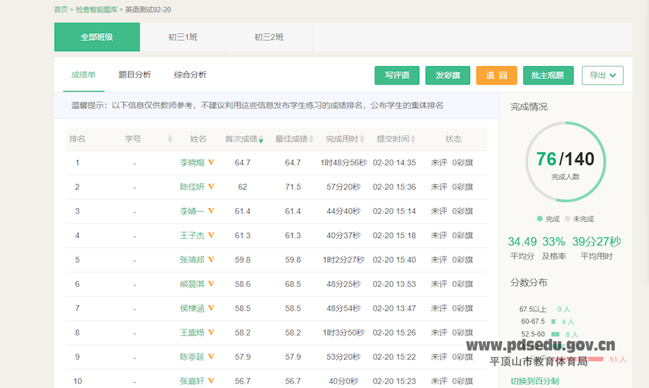Click the 英语测试02-20 breadcrumb text
The image size is (649, 388).
click(x=148, y=10)
